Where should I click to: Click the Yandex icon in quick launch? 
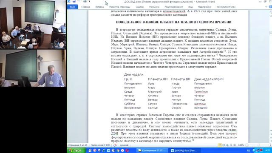pos(122,150)
